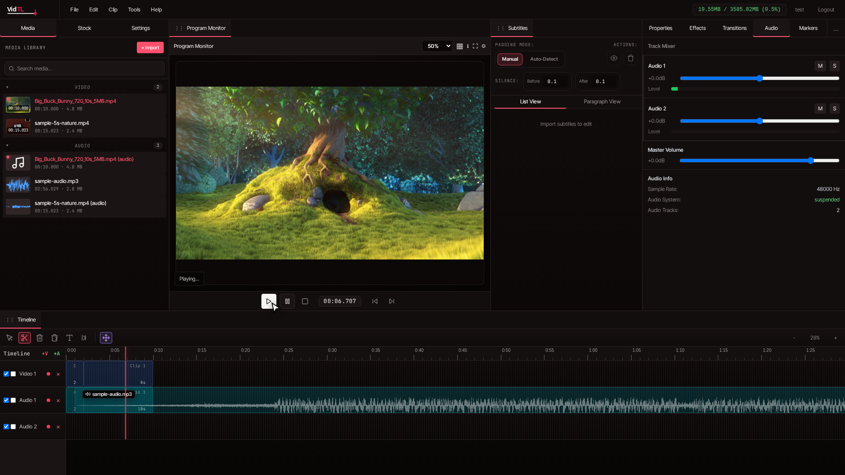
Task: Open Program Monitor gear settings
Action: (484, 46)
